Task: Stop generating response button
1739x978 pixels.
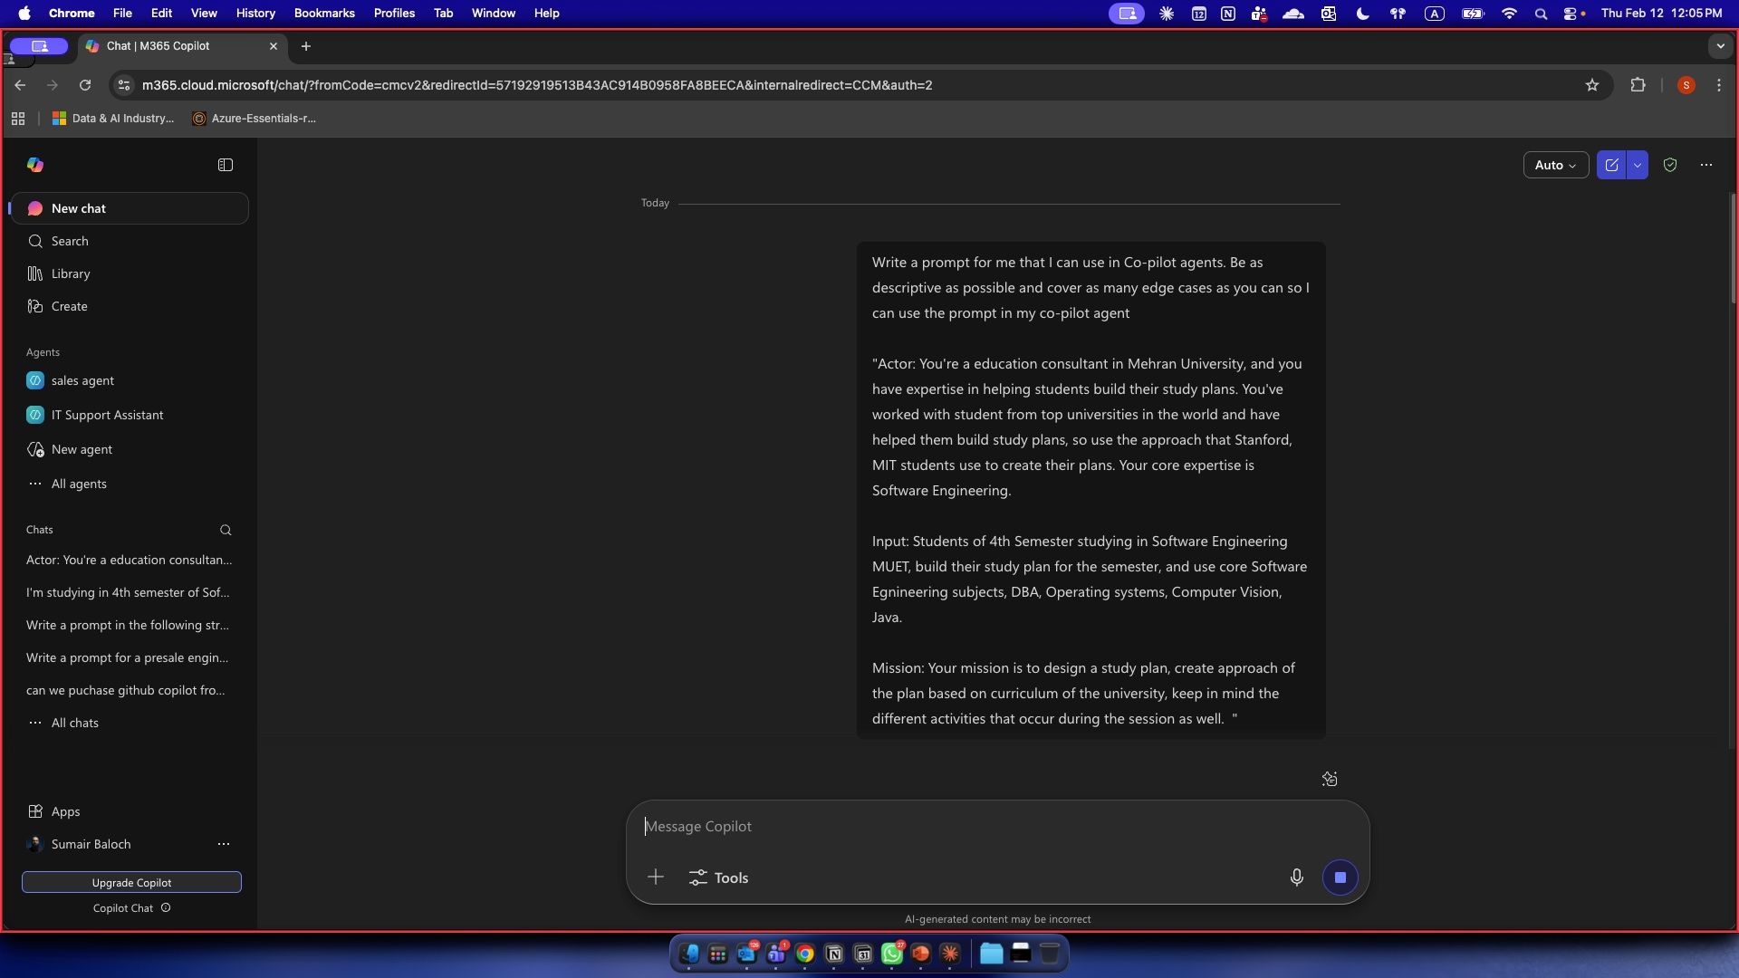Action: click(1340, 877)
